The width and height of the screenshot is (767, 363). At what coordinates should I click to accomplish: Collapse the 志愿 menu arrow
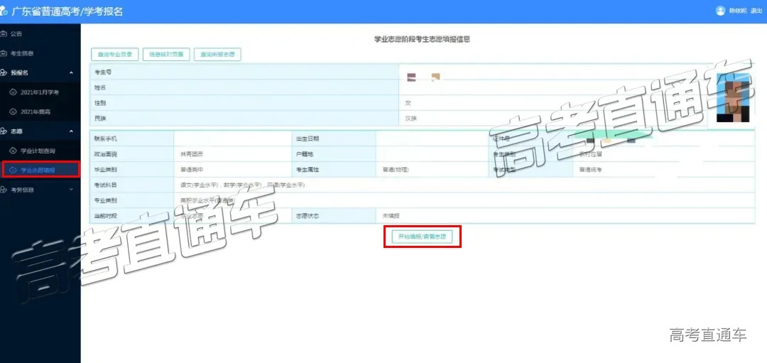70,131
